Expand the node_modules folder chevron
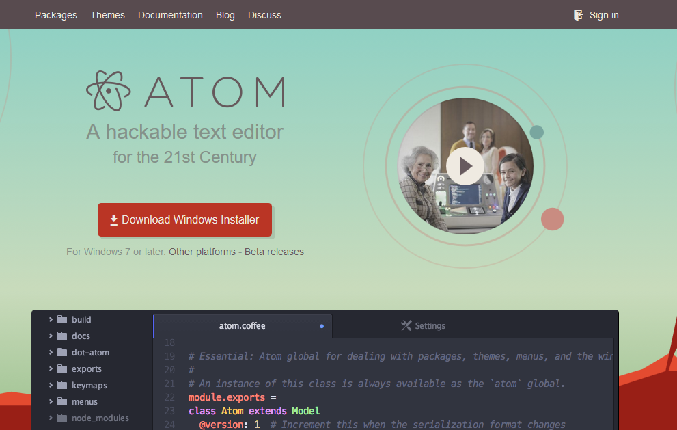The height and width of the screenshot is (430, 677). [x=51, y=418]
